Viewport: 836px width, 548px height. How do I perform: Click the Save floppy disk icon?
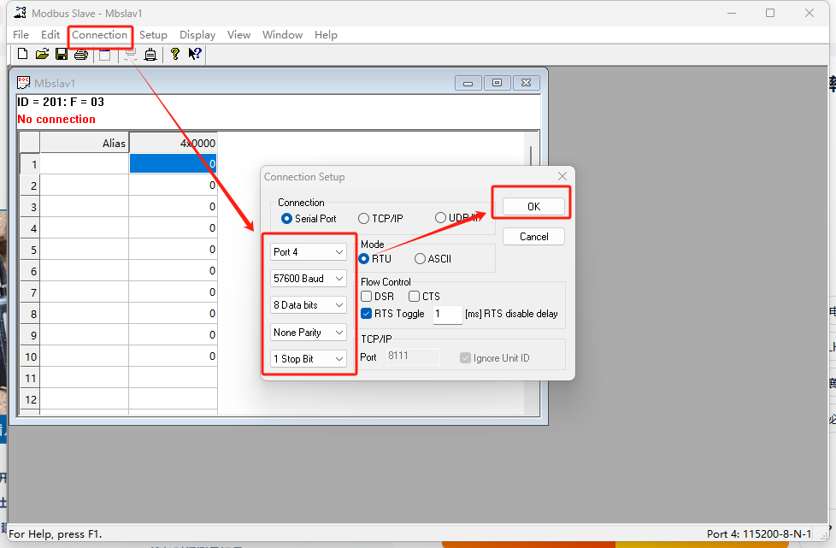[x=62, y=55]
